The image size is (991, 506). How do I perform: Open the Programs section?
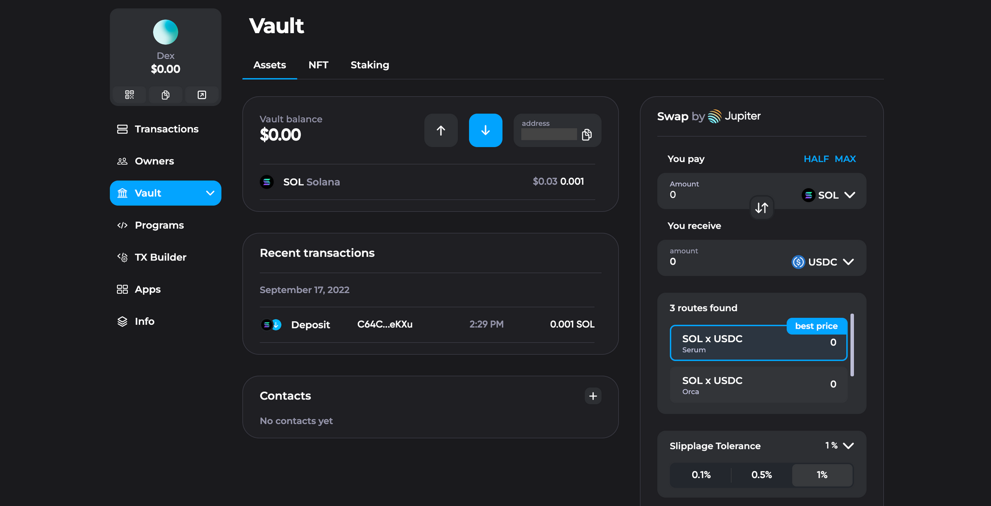pyautogui.click(x=159, y=225)
